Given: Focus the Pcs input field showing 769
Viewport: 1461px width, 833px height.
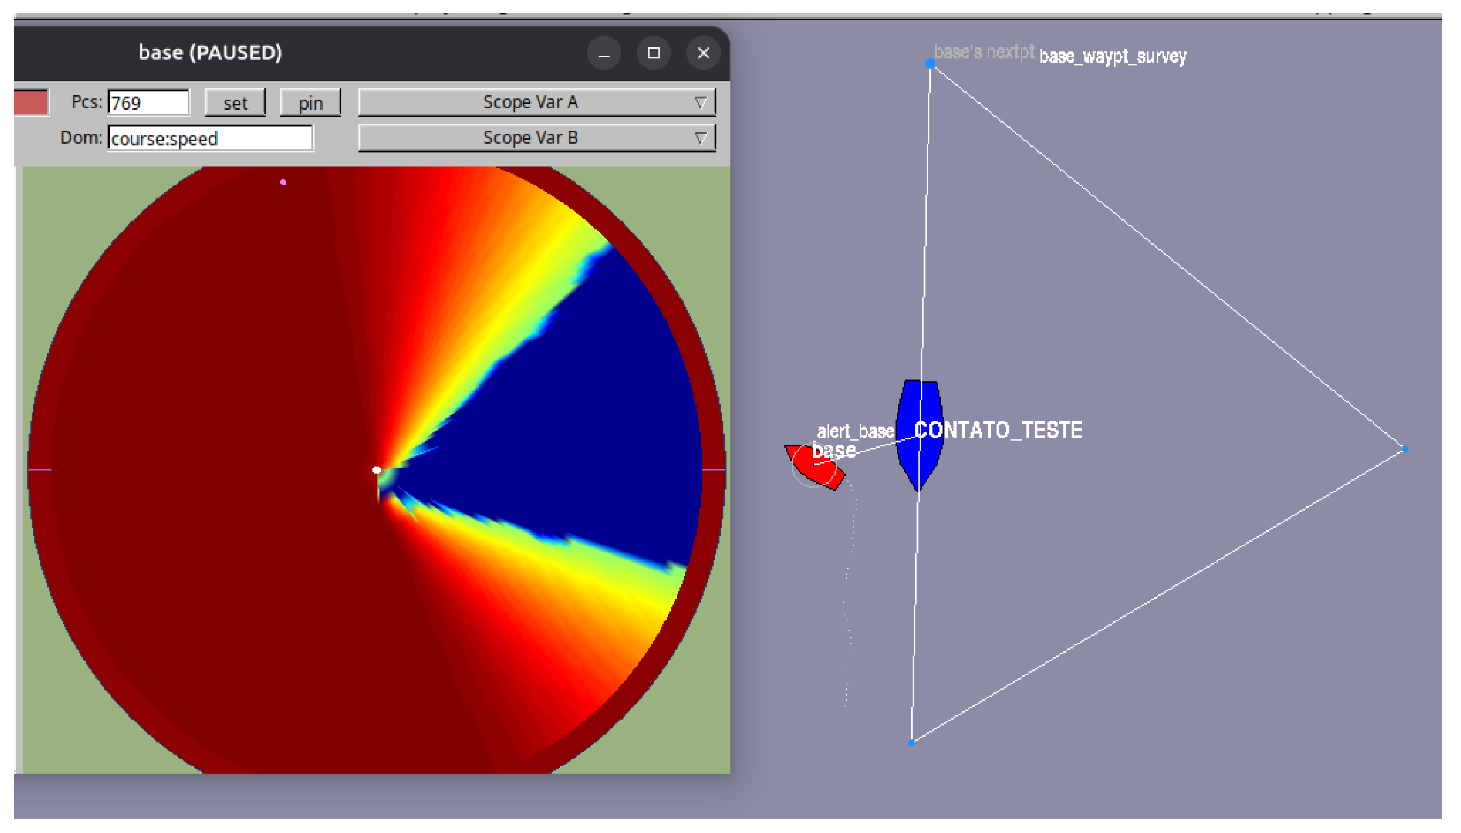Looking at the screenshot, I should 148,103.
